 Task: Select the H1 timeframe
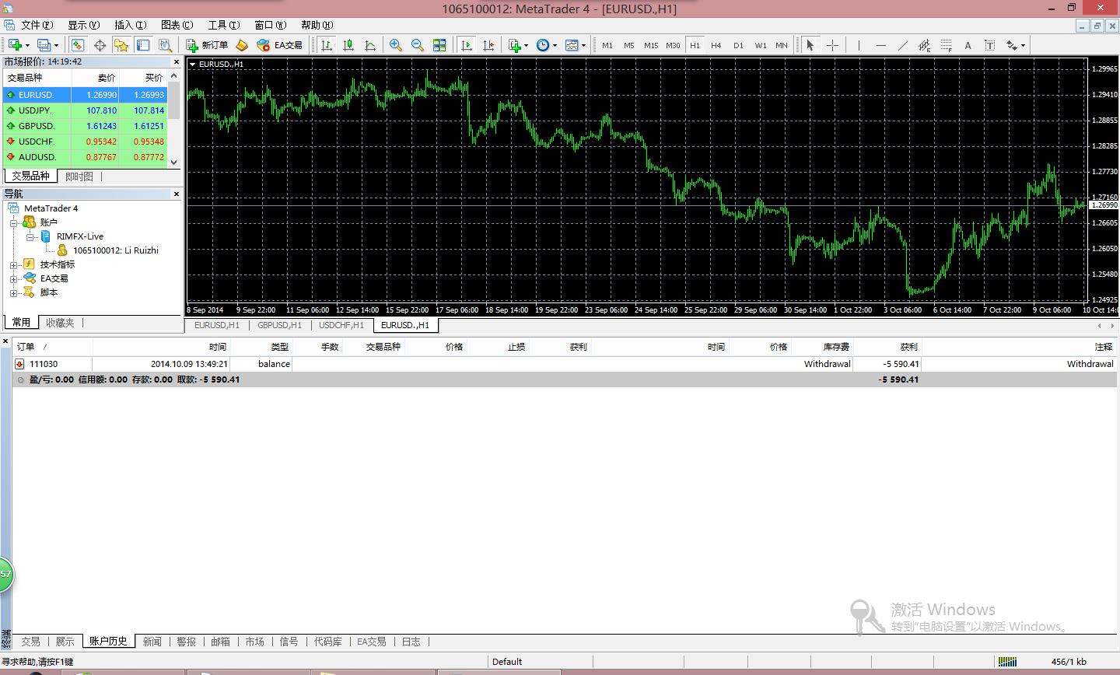click(695, 45)
